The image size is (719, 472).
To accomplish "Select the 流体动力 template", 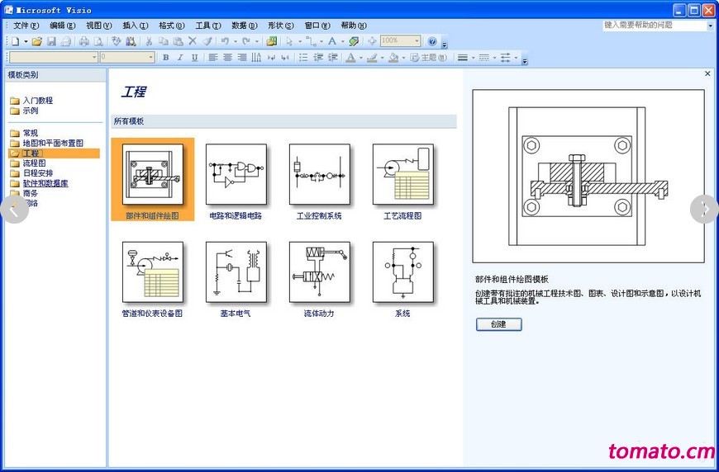I will coord(319,279).
